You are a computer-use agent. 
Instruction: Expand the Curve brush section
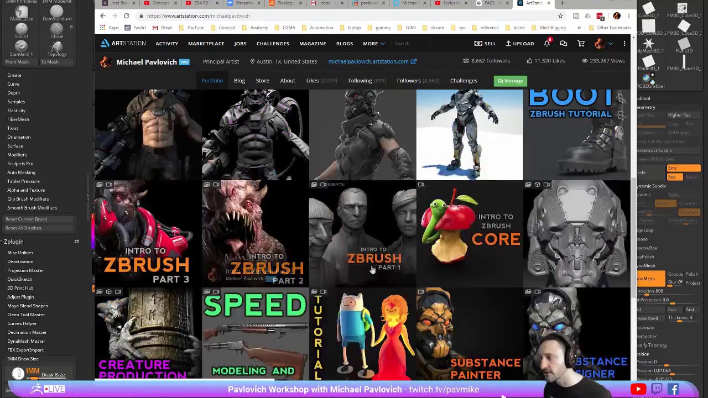13,84
